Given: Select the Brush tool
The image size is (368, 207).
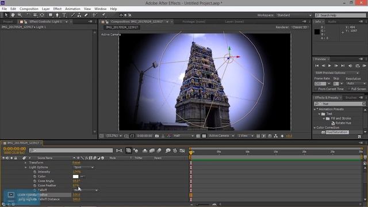Looking at the screenshot, I should (x=73, y=15).
